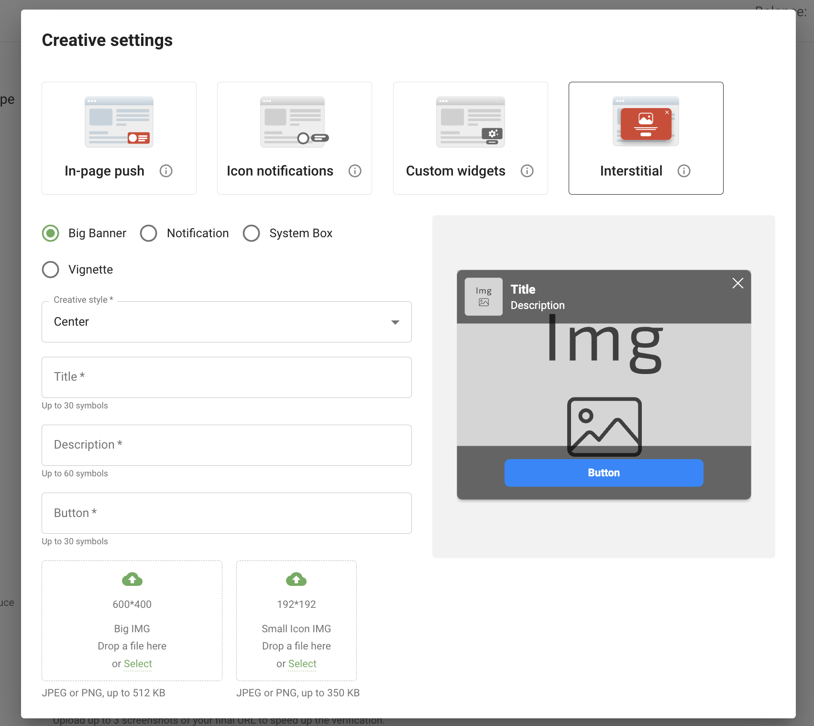Image resolution: width=814 pixels, height=726 pixels.
Task: Click the info icon beside Icon notifications
Action: [x=355, y=171]
